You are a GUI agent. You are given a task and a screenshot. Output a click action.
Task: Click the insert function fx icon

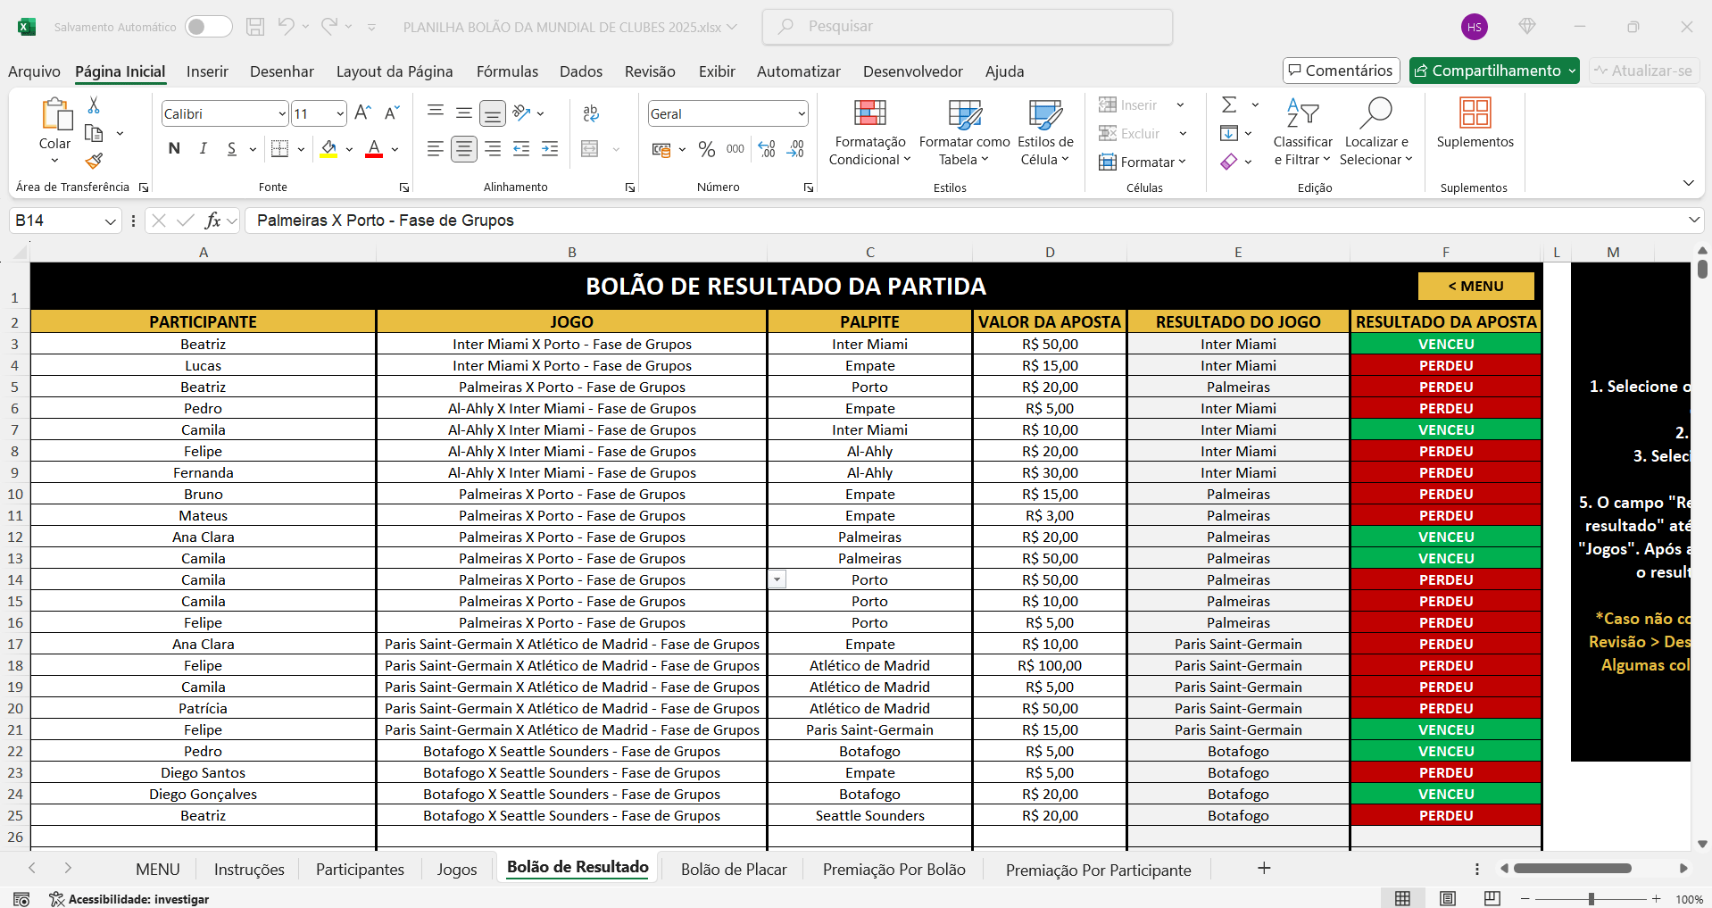coord(212,221)
